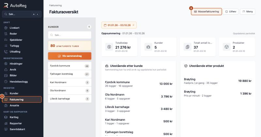
Task: Click the Sanntidskart play icon
Action: click(x=6, y=129)
